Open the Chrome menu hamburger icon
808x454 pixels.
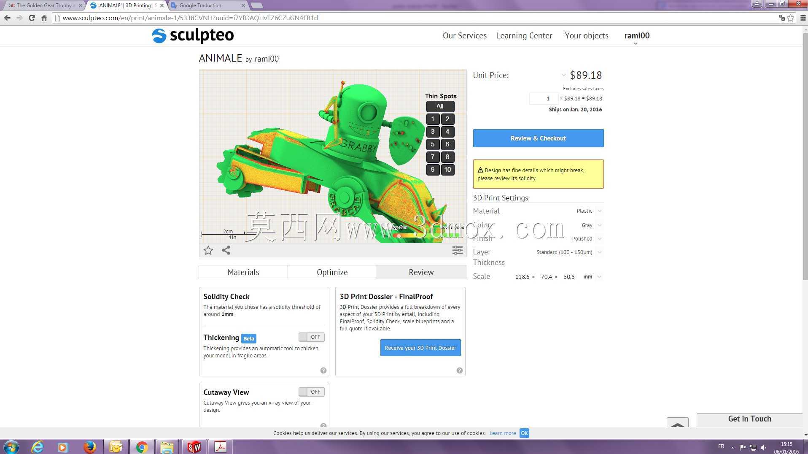pyautogui.click(x=803, y=18)
